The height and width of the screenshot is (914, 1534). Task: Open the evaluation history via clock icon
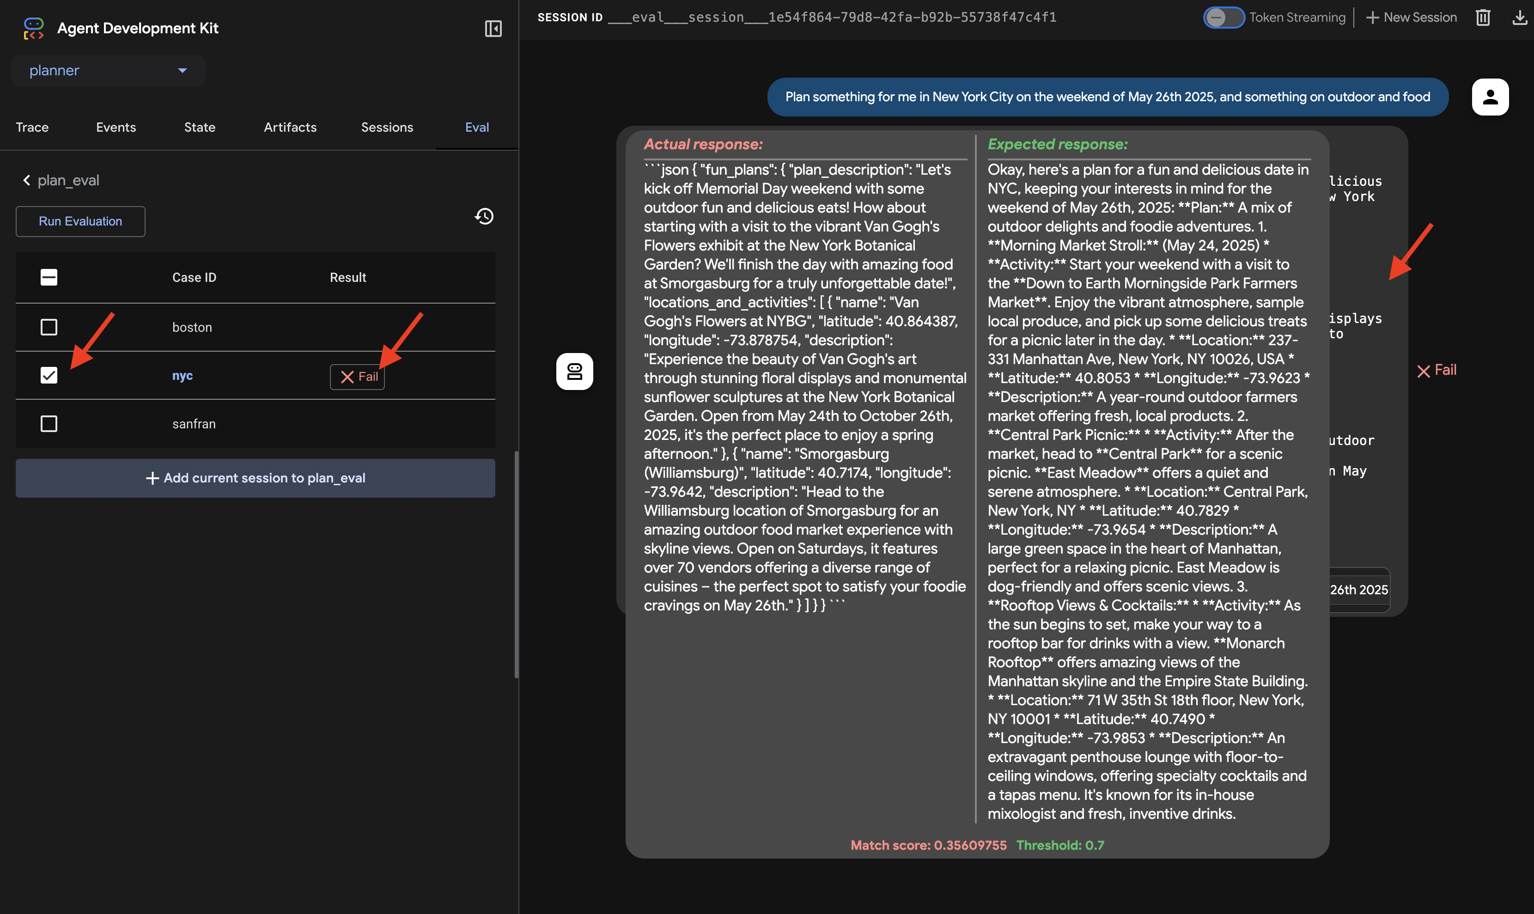pyautogui.click(x=484, y=216)
